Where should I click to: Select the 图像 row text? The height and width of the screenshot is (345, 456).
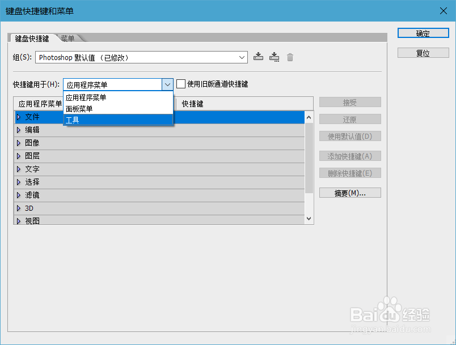pyautogui.click(x=32, y=143)
